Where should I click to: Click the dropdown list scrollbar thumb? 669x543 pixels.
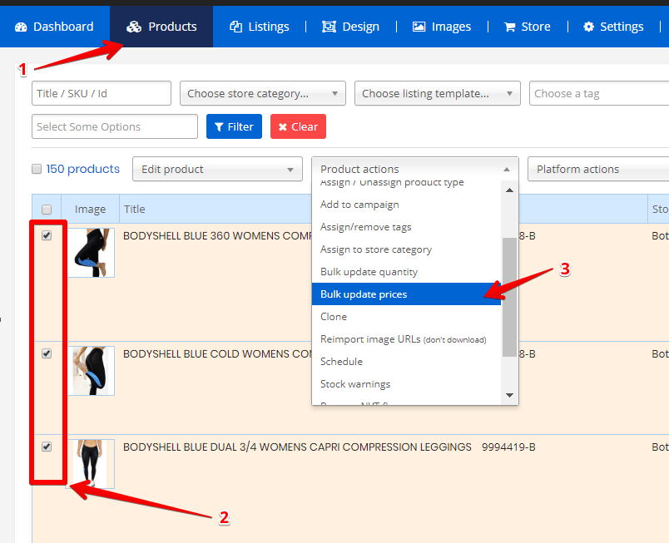click(509, 297)
